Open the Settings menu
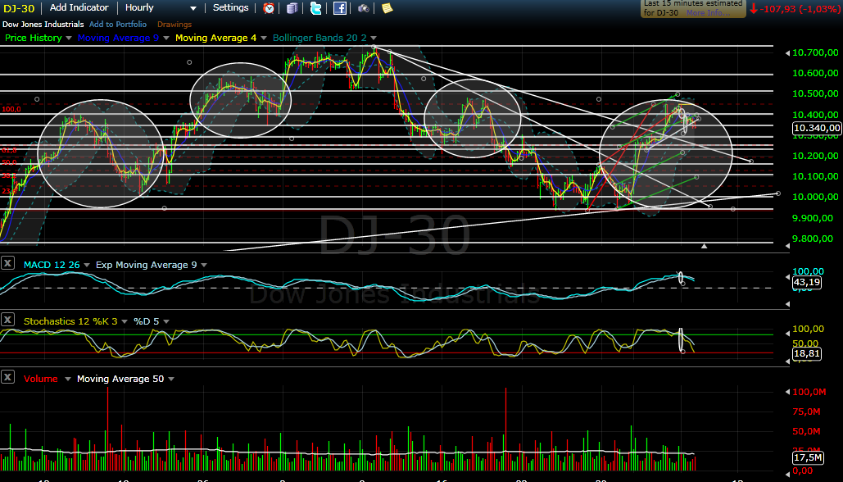This screenshot has height=482, width=843. coord(231,7)
